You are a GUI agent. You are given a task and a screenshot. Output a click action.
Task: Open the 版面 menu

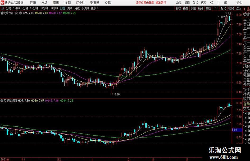(x=187, y=3)
